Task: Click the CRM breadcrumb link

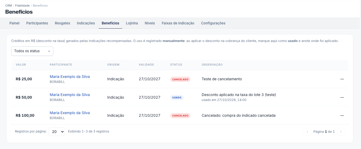Action: click(x=9, y=6)
